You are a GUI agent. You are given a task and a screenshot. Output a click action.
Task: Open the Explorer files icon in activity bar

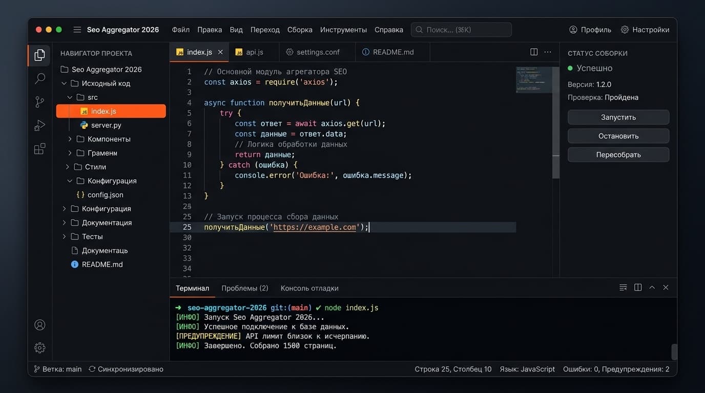[39, 55]
